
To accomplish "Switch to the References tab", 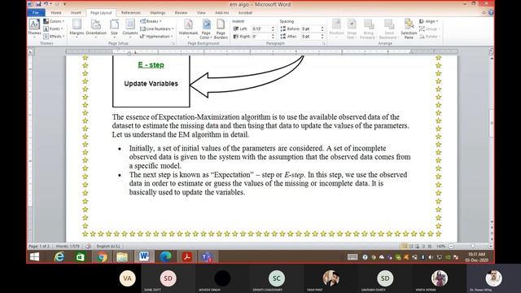I will click(131, 13).
